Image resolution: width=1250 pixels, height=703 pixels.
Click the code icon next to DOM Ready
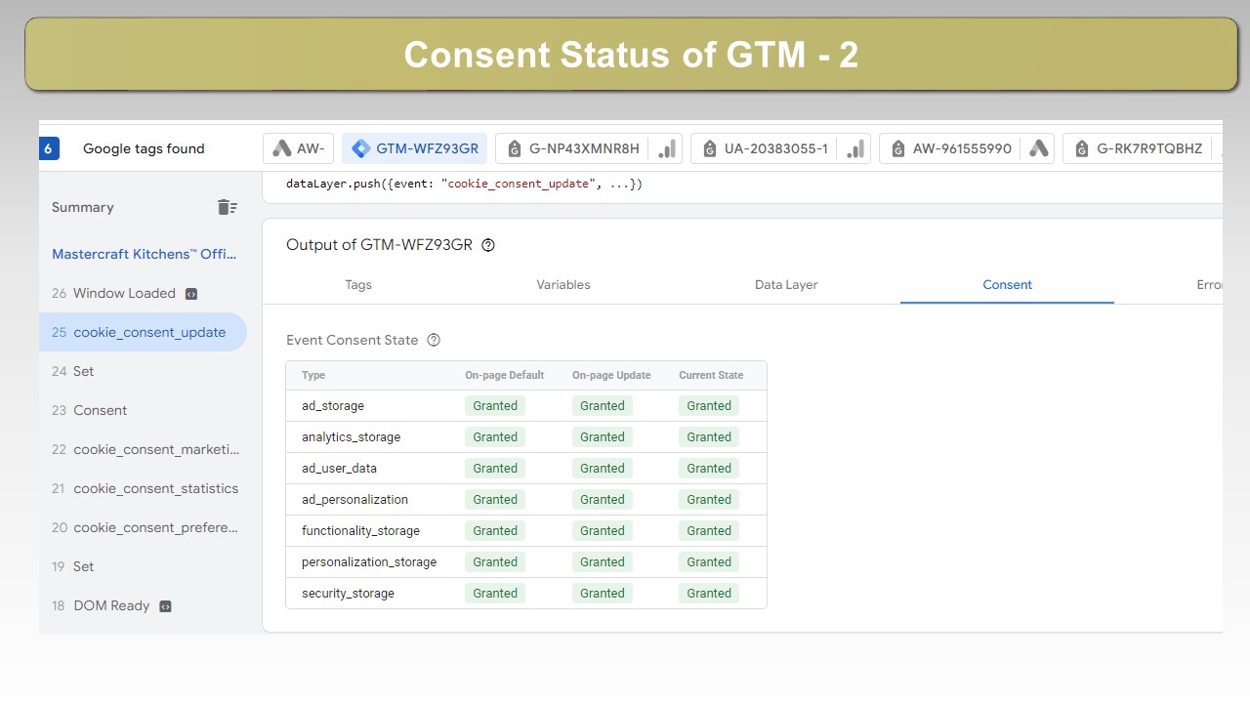click(x=165, y=606)
